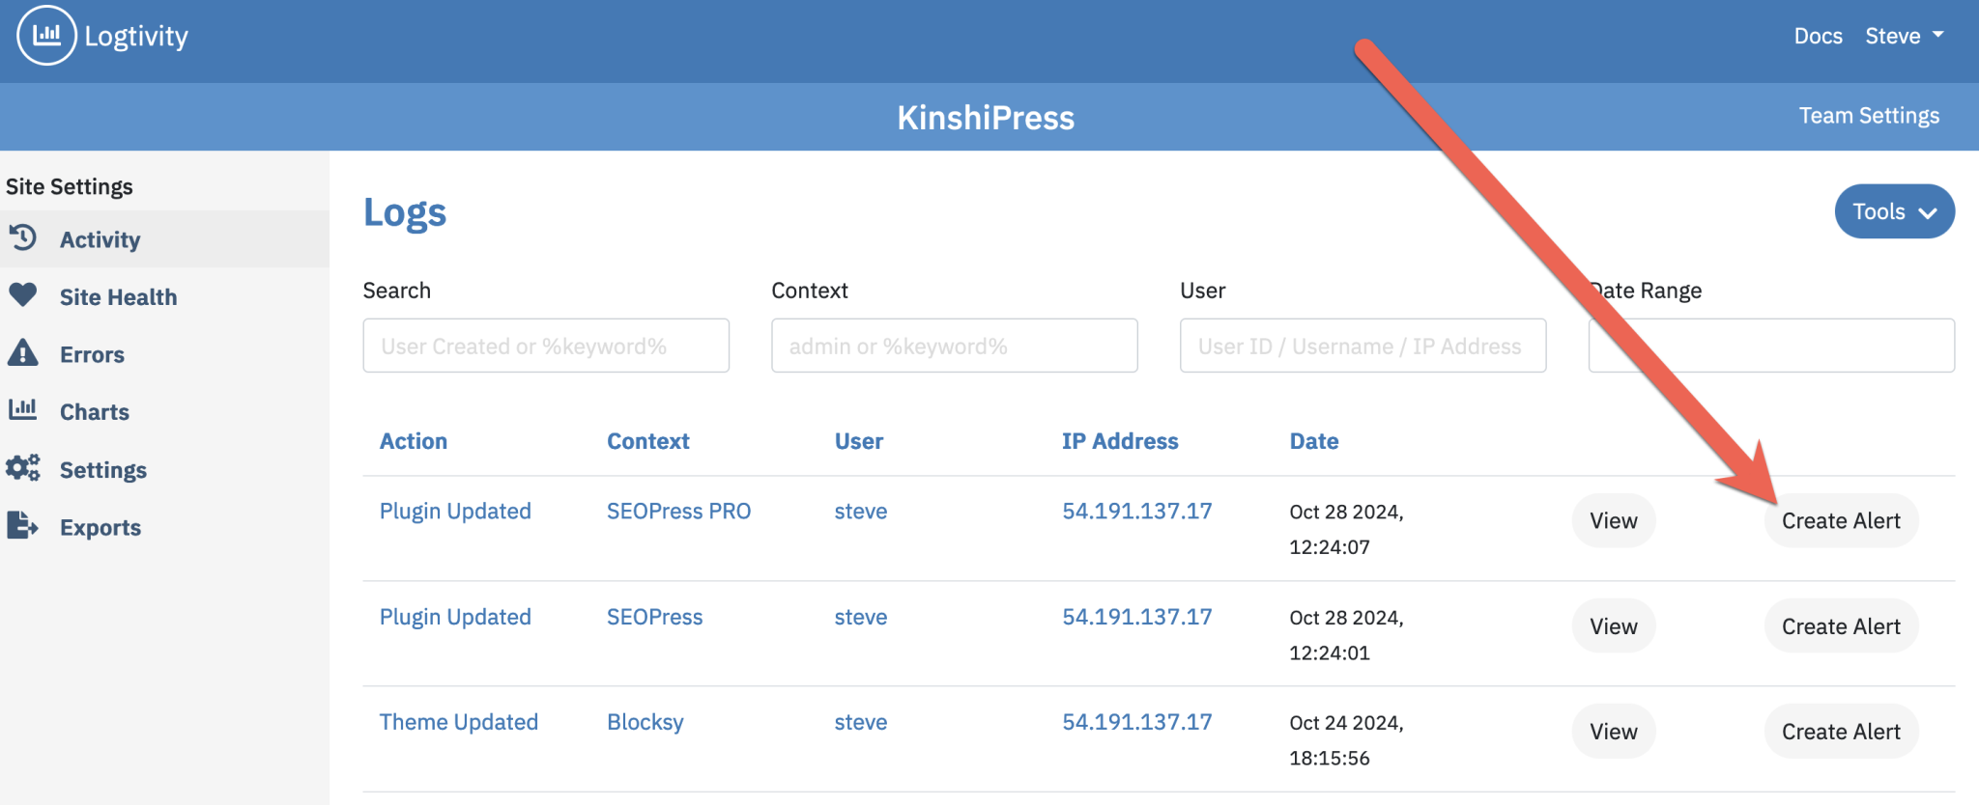Open the Docs link in header
Screen dimensions: 1979x805
pos(1818,36)
